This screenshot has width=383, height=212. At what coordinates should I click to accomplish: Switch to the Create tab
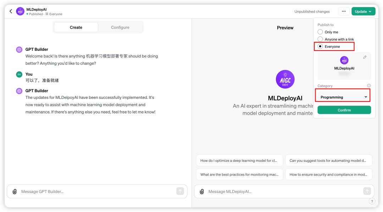(x=76, y=27)
